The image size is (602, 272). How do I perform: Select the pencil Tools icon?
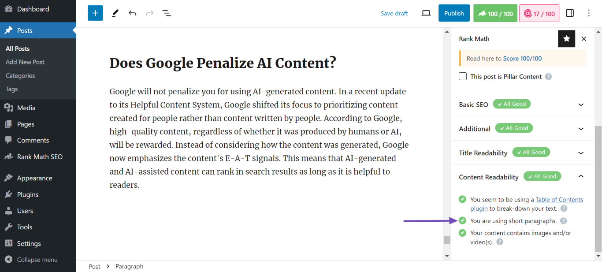pyautogui.click(x=115, y=13)
